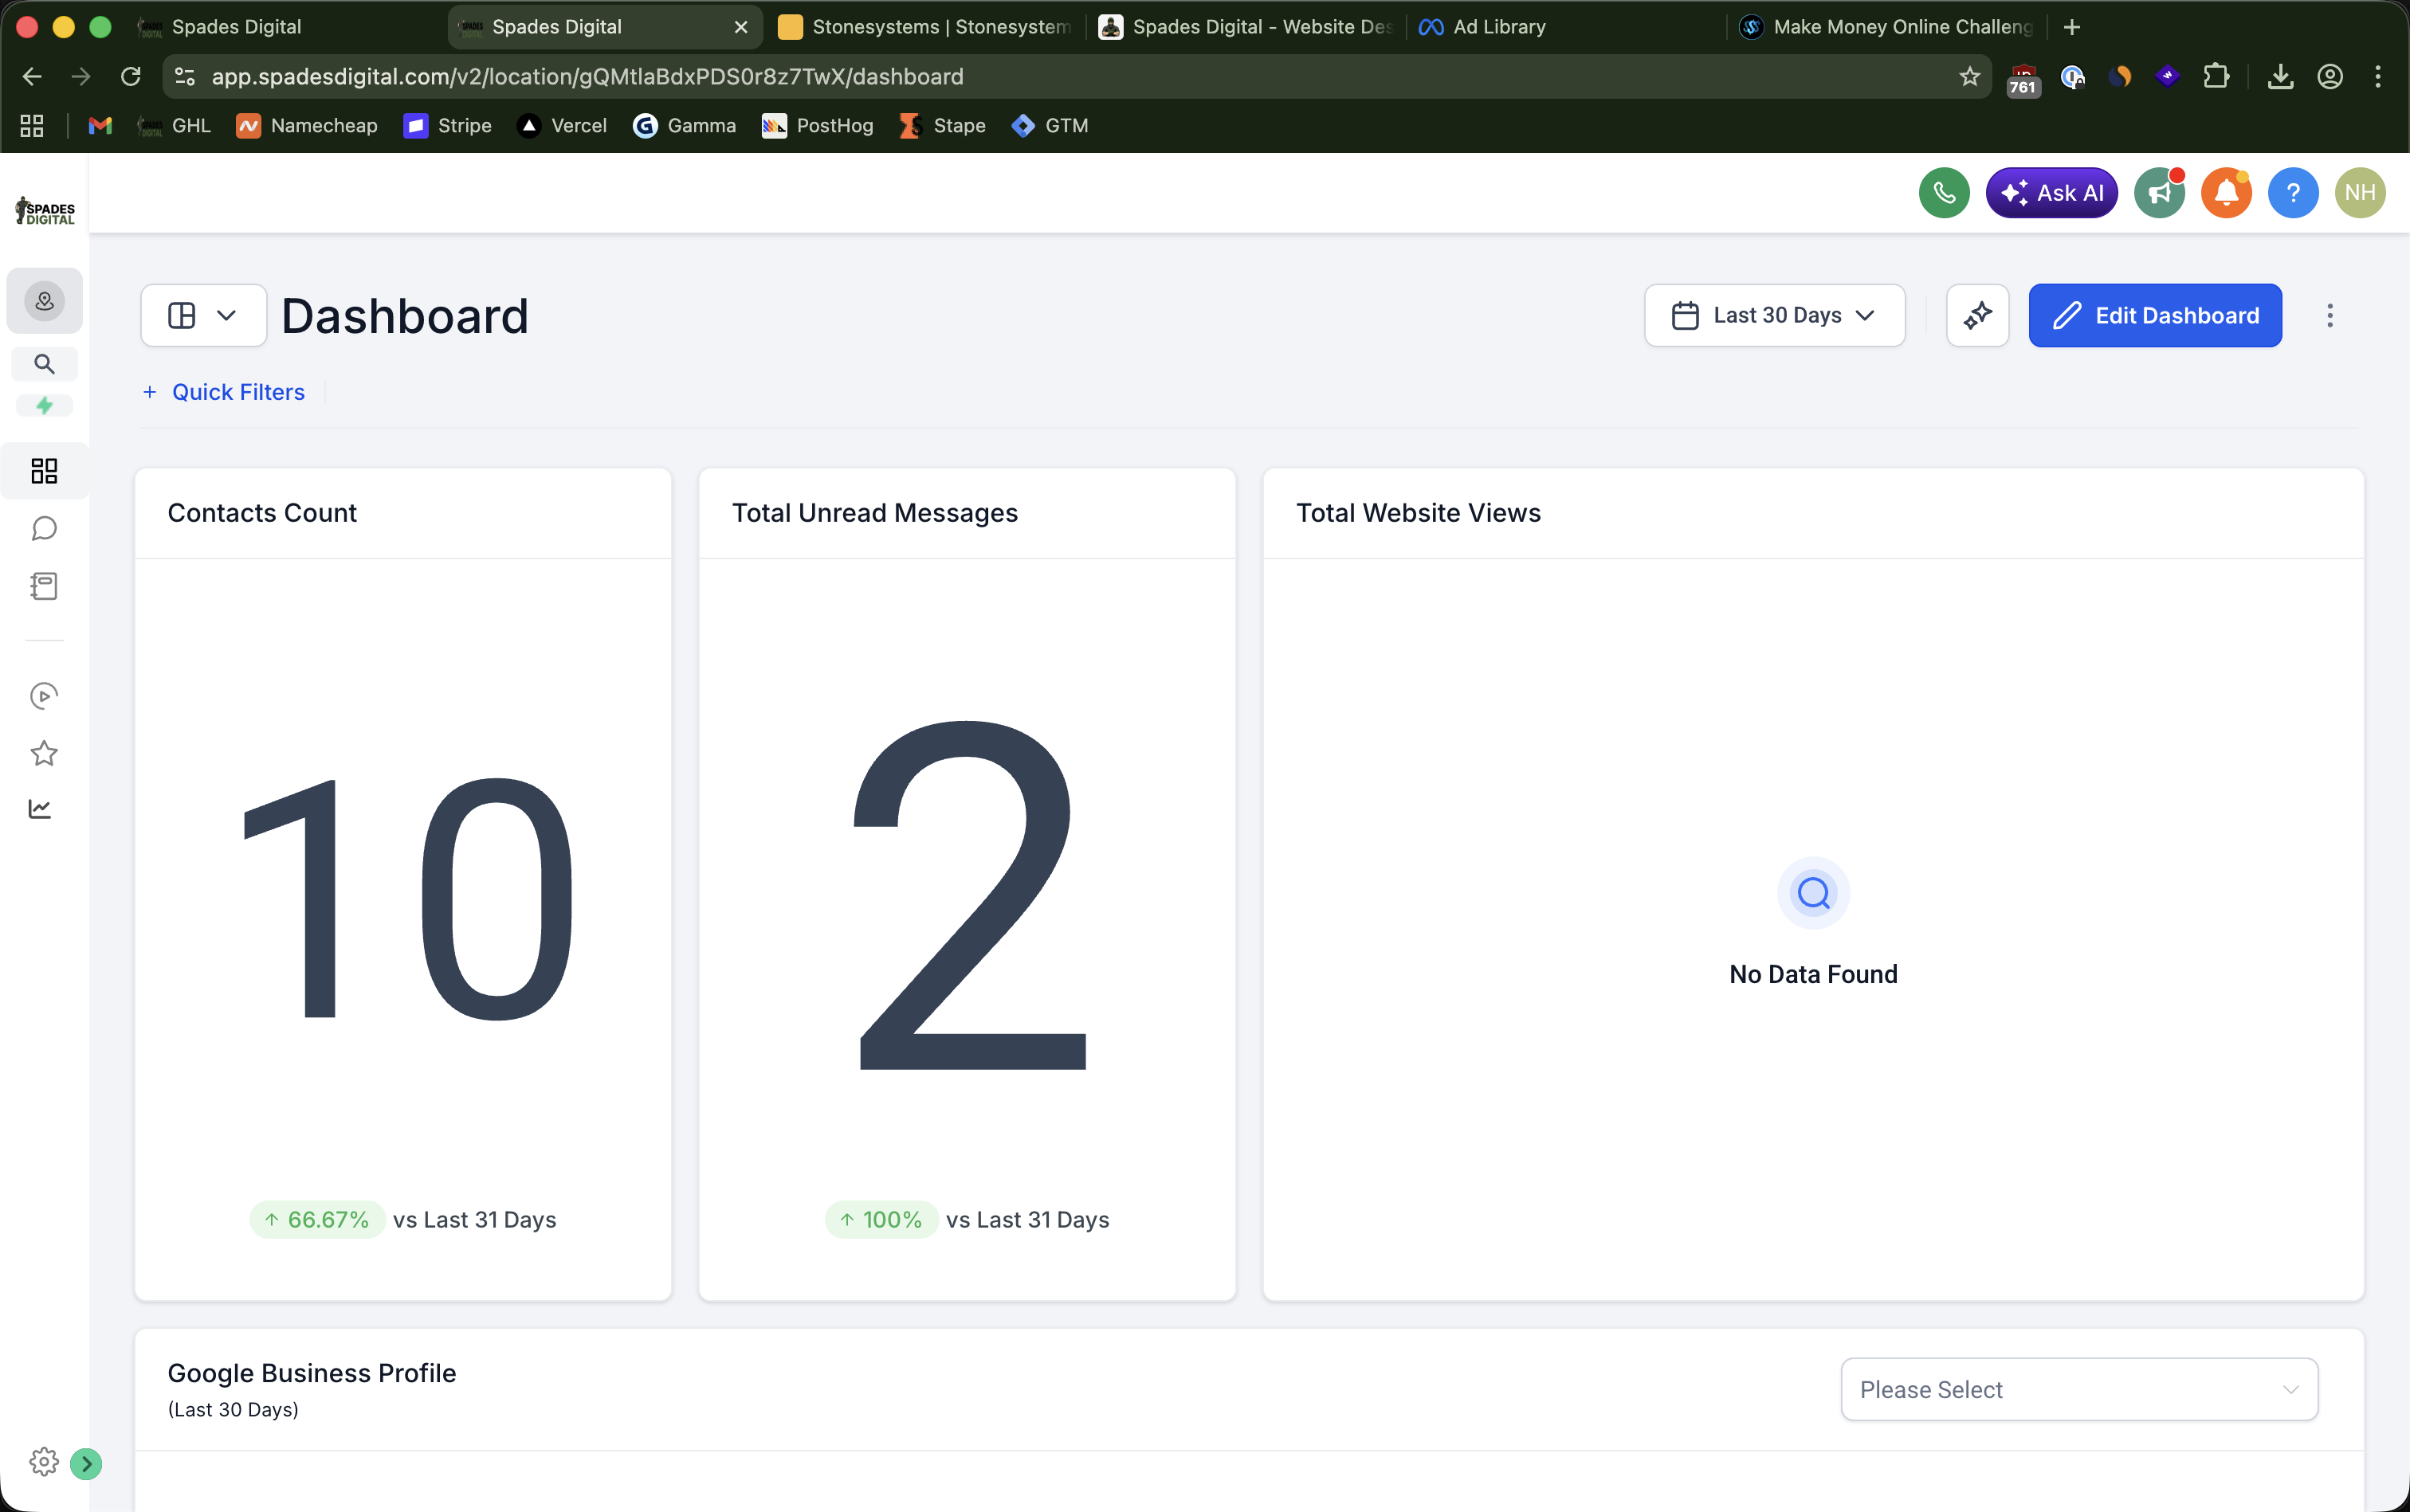Click the Spades Digital logo in sidebar
This screenshot has height=1512, width=2410.
click(x=45, y=211)
